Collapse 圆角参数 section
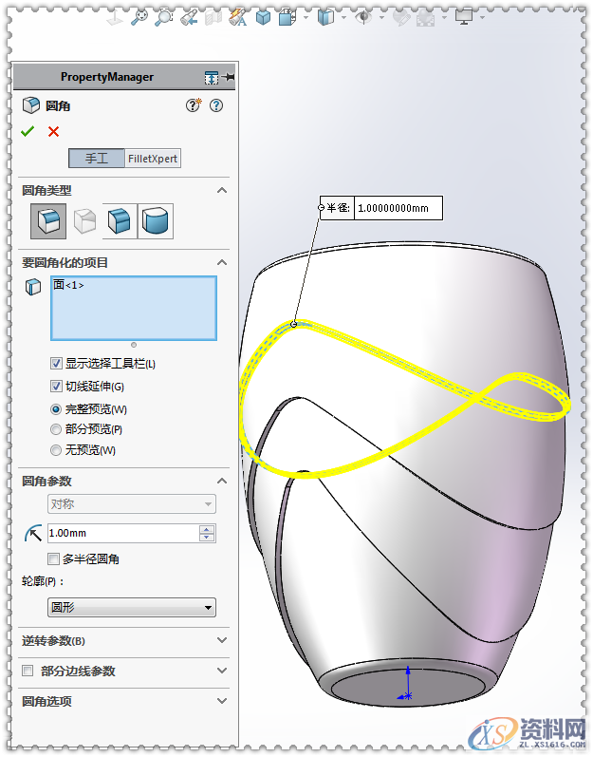 (x=222, y=481)
